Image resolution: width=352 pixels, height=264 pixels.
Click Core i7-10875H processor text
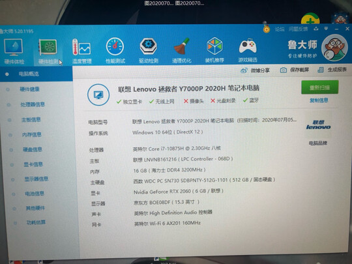pos(177,149)
